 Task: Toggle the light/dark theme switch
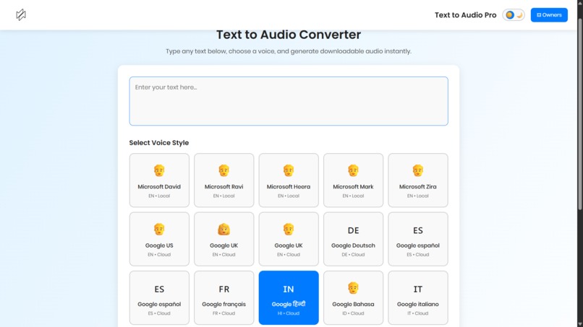point(514,15)
